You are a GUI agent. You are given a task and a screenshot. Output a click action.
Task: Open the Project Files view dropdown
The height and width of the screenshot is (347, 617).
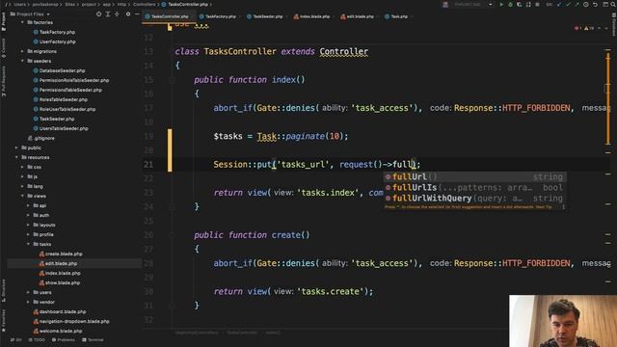coord(30,14)
